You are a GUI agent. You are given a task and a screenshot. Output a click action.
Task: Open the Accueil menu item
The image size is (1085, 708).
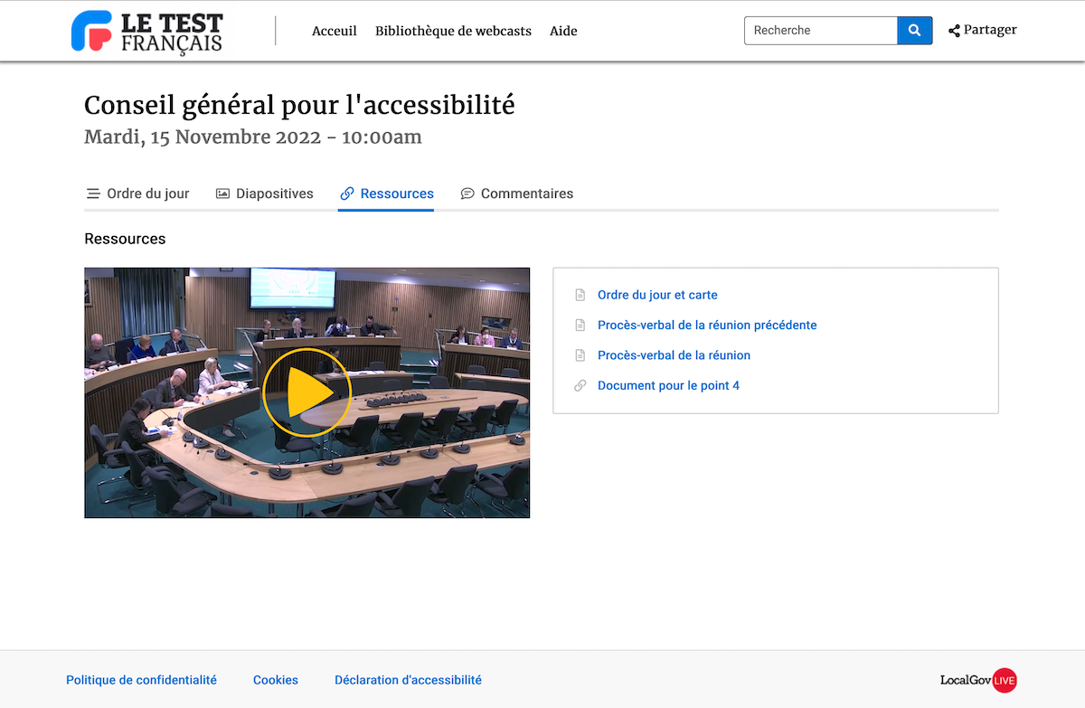(x=335, y=31)
